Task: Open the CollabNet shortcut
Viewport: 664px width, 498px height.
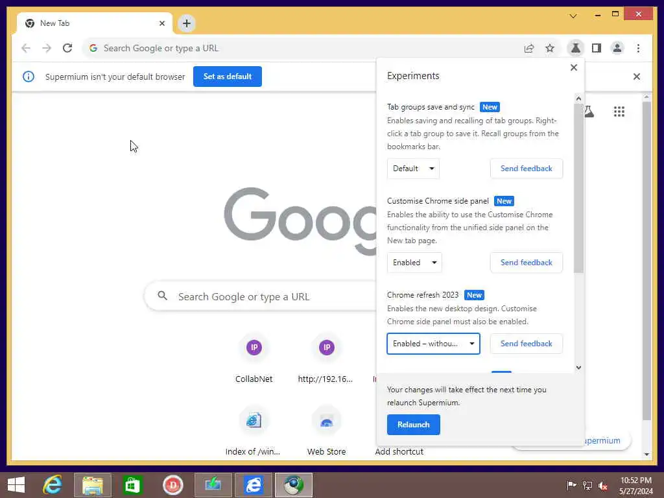Action: tap(254, 358)
